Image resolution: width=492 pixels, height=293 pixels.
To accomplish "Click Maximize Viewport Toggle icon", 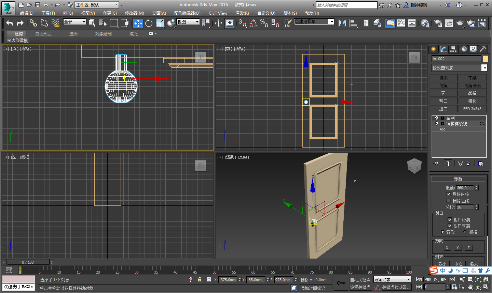I will (x=485, y=287).
